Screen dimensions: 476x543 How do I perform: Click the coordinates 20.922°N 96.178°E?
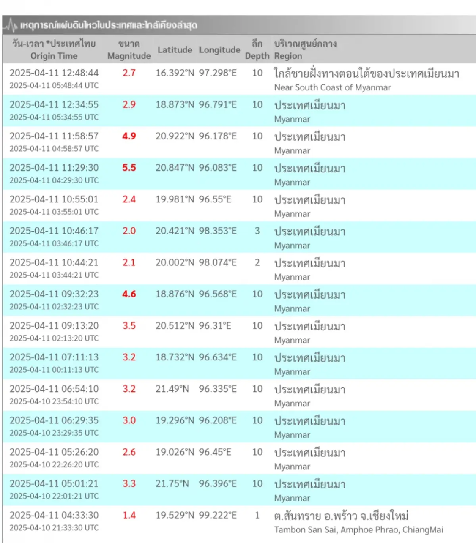tap(196, 136)
